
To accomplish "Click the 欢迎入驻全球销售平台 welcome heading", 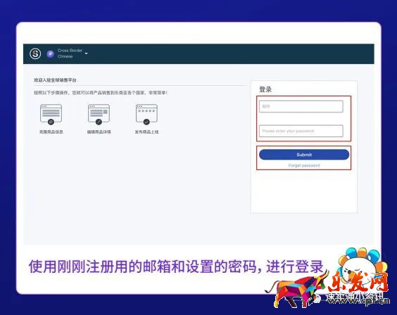I will tap(55, 80).
